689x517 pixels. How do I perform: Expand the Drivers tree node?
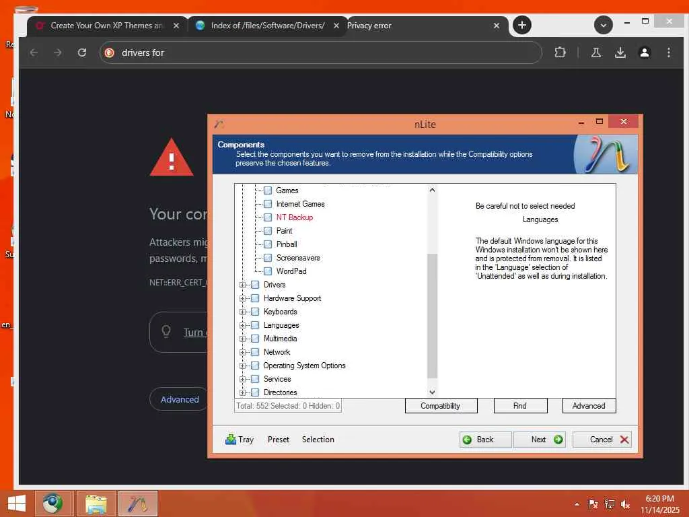click(242, 285)
